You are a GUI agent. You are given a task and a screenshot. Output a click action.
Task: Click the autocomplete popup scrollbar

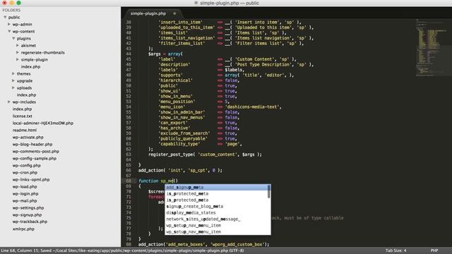[269, 191]
